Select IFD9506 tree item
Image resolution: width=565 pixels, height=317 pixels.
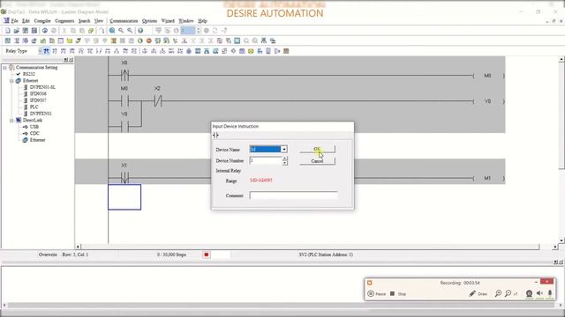point(38,94)
